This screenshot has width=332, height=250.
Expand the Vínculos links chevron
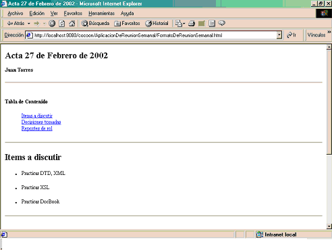[x=329, y=32]
